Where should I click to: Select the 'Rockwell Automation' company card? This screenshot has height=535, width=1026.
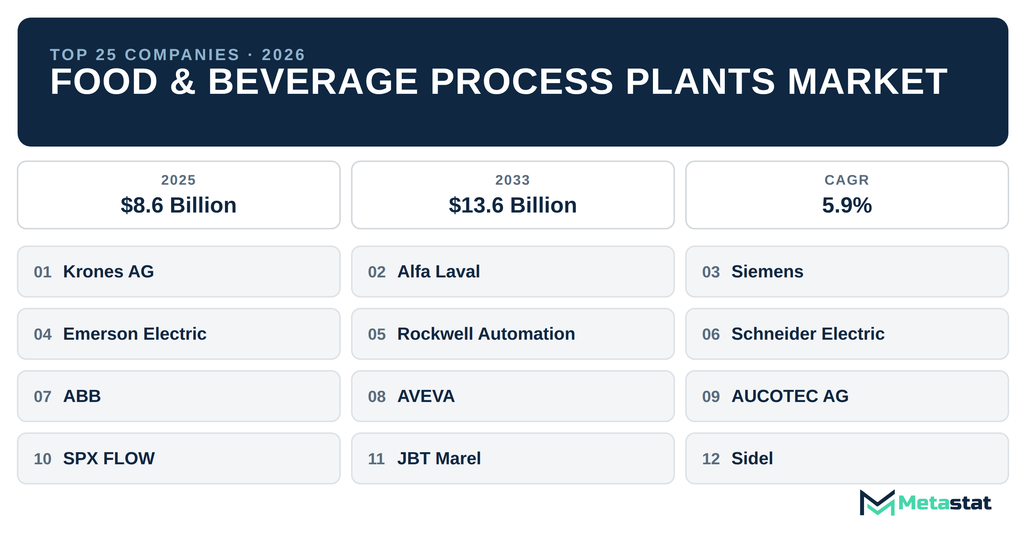pos(513,334)
